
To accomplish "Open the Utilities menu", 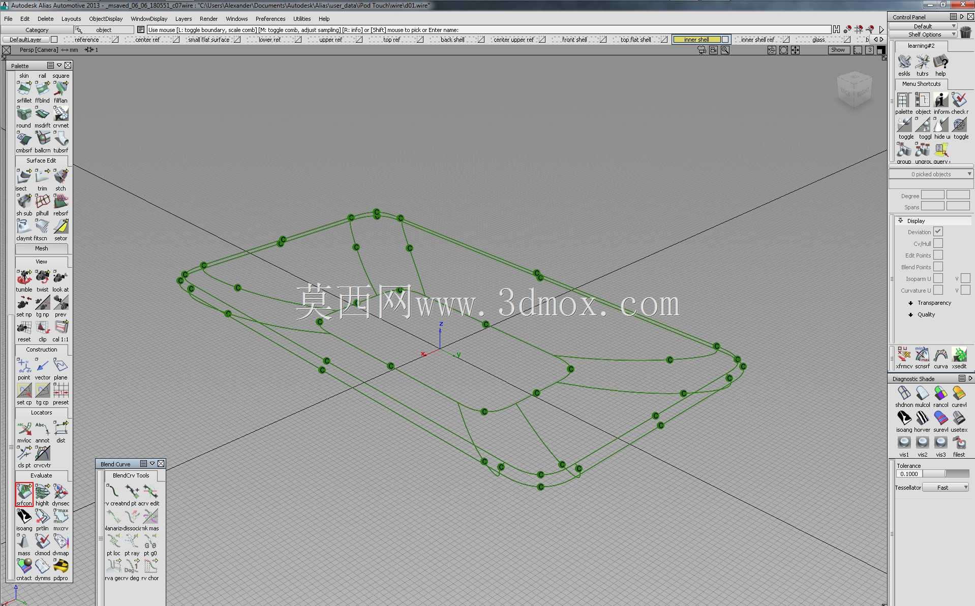I will click(x=302, y=19).
